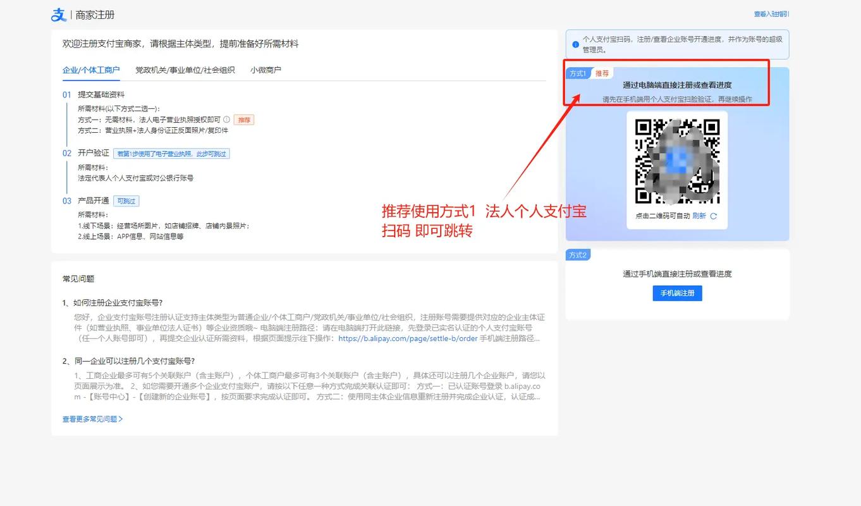Click the blue info icon in the 个人支付宝扫码 notice

pos(575,44)
